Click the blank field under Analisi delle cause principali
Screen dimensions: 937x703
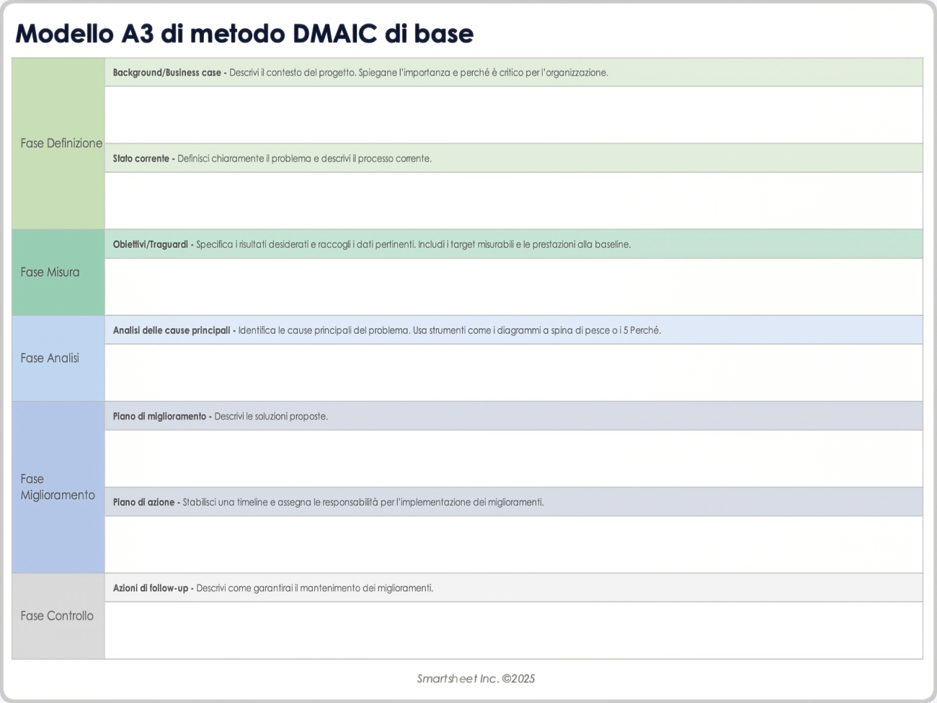513,372
